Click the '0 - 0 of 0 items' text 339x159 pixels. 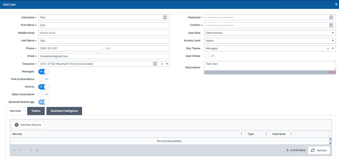296,150
